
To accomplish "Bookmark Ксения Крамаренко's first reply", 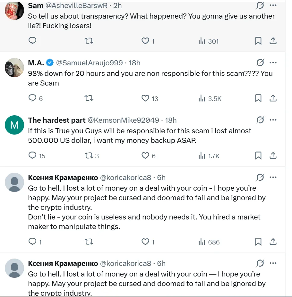I will pos(258,242).
